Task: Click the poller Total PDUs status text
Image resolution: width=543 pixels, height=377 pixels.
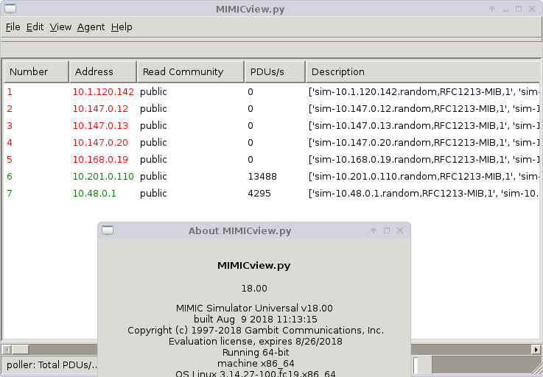Action: pyautogui.click(x=52, y=365)
